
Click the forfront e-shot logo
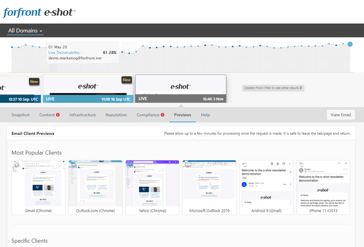click(39, 12)
